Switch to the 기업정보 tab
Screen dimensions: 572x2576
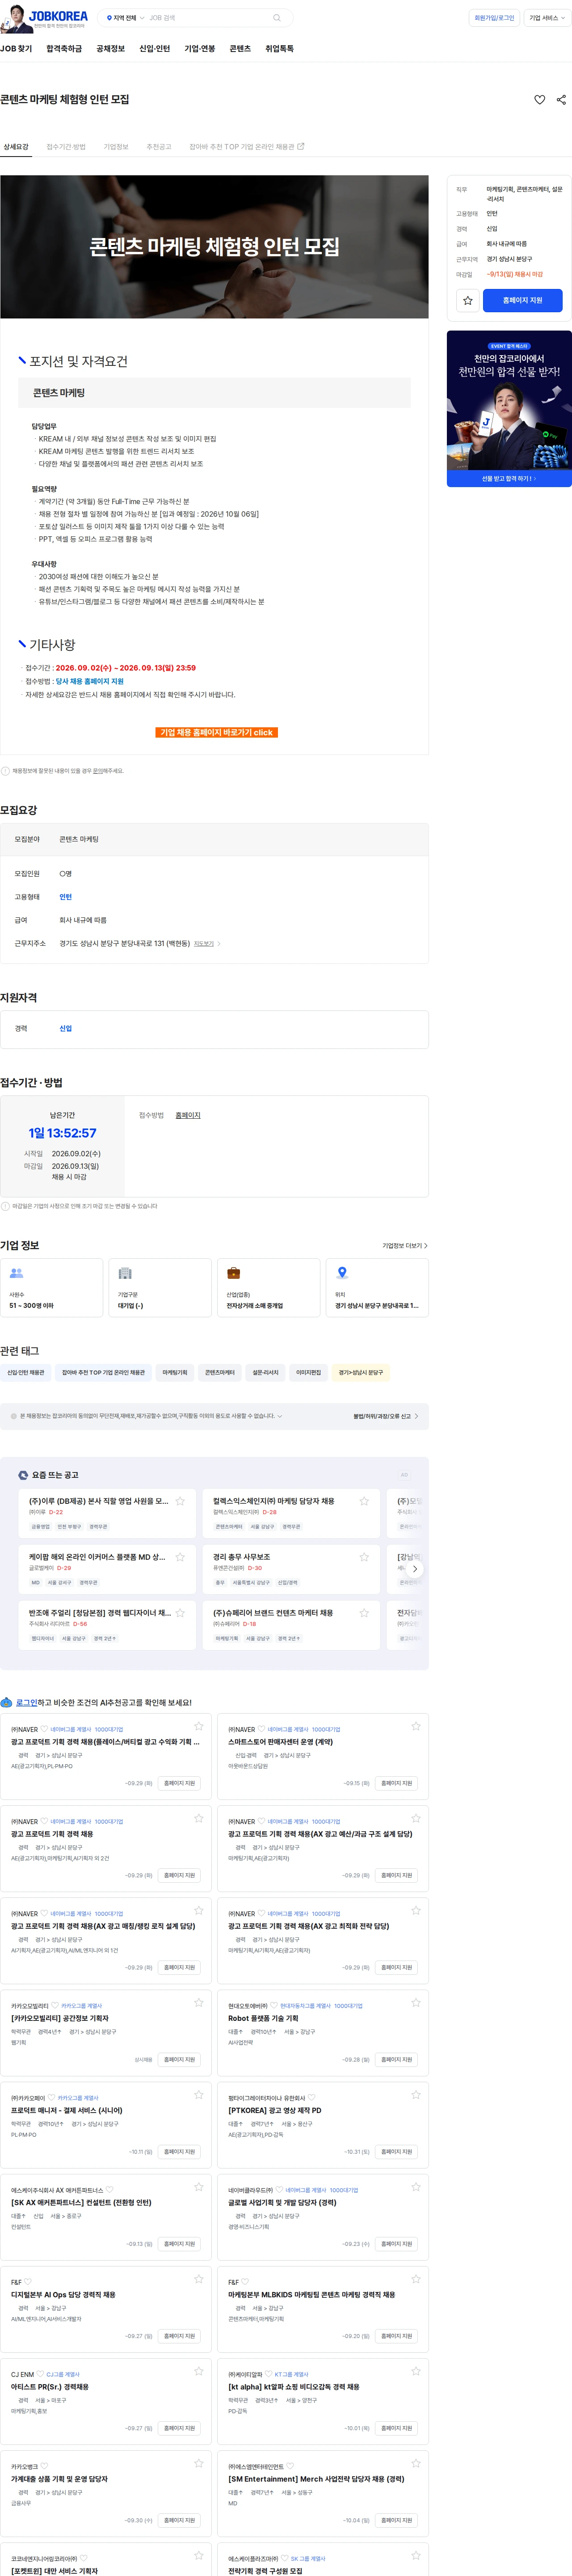pos(116,147)
